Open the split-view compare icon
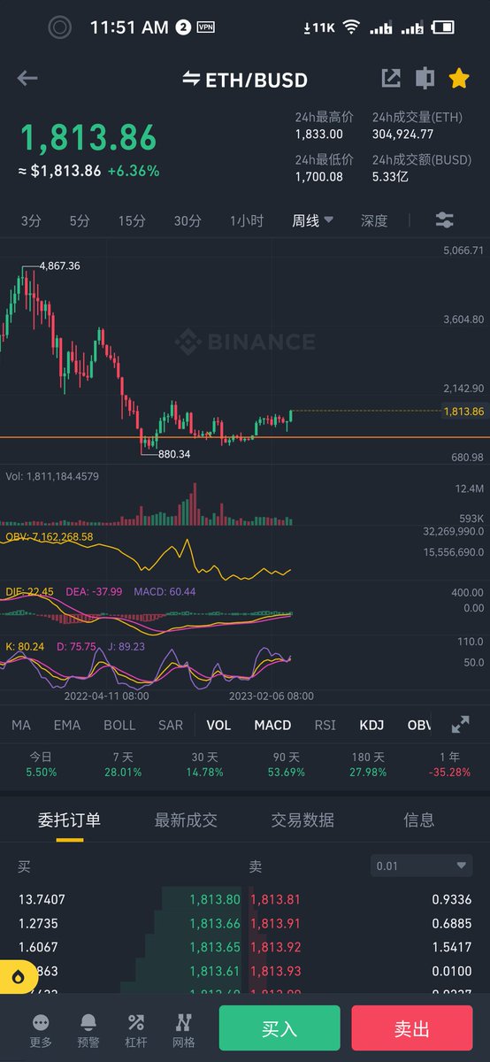The width and height of the screenshot is (490, 1062). (x=425, y=78)
